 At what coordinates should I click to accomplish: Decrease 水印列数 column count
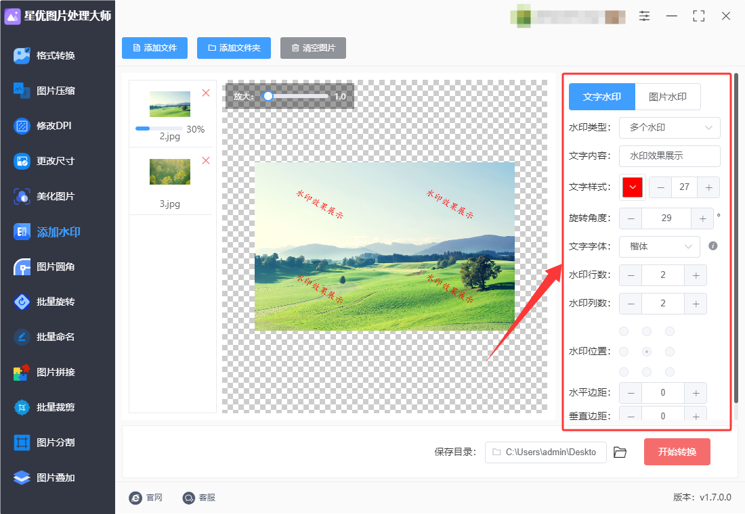click(631, 304)
